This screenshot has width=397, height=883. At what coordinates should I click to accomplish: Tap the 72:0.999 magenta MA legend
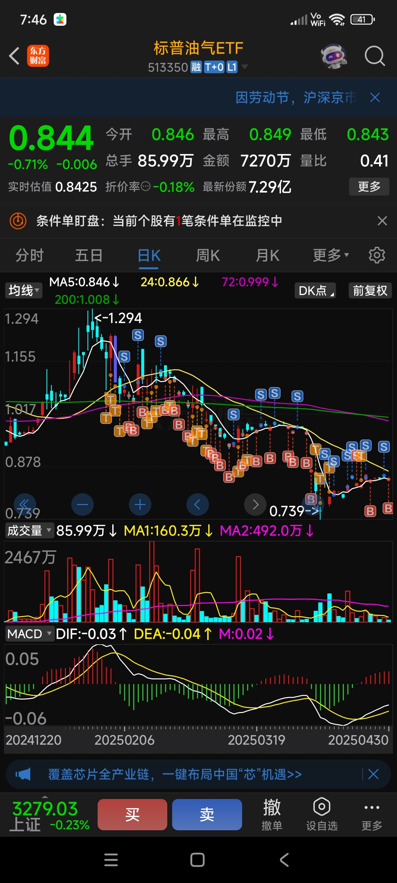250,282
